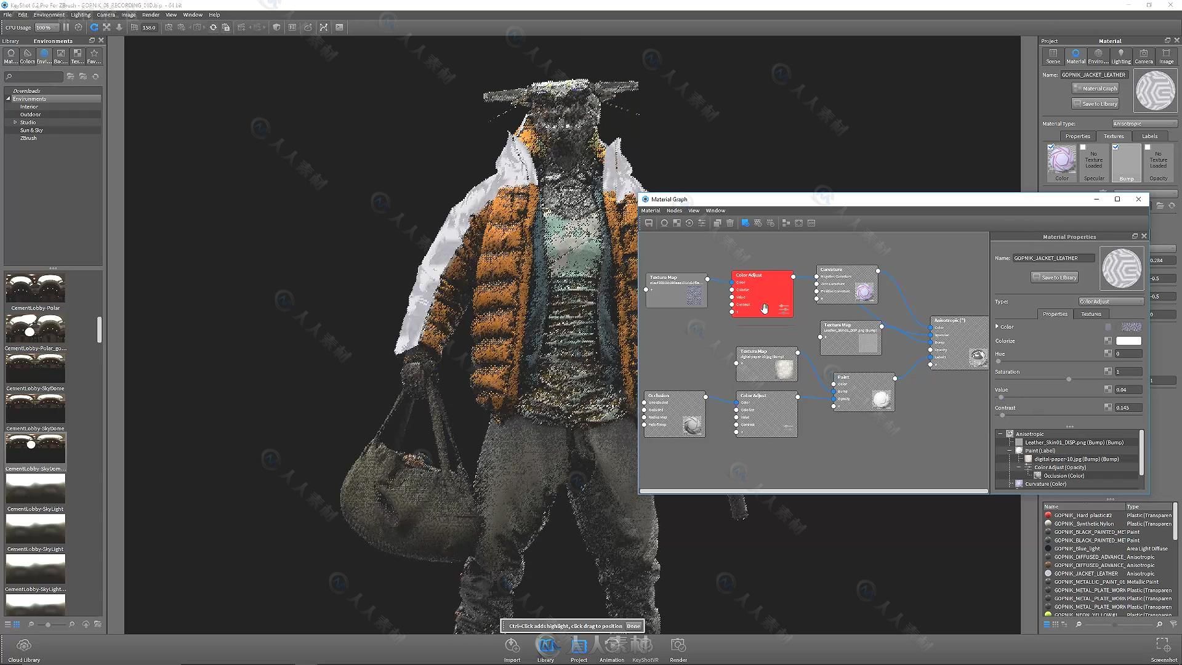Image resolution: width=1182 pixels, height=665 pixels.
Task: Select the red Color Adjust node
Action: pos(762,294)
